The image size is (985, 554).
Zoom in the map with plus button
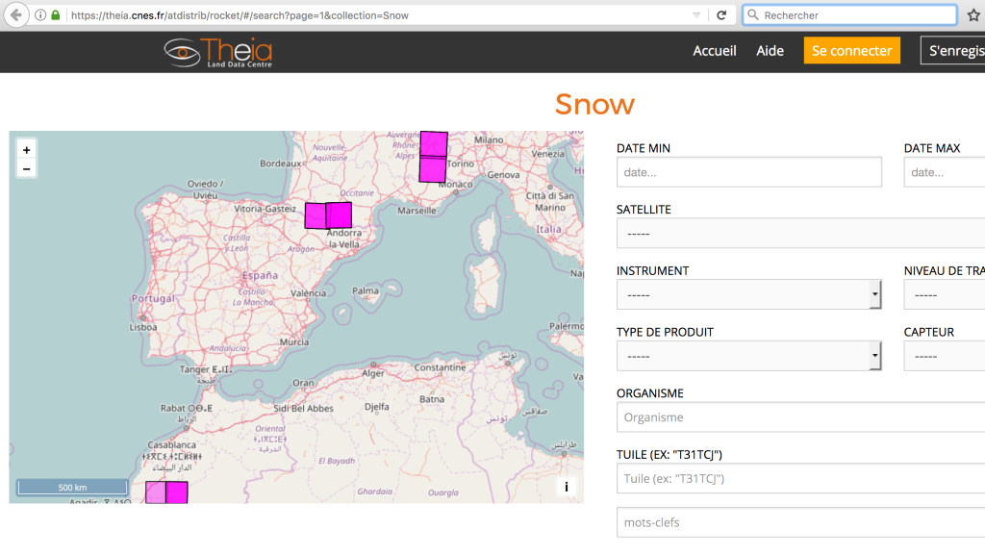tap(26, 150)
